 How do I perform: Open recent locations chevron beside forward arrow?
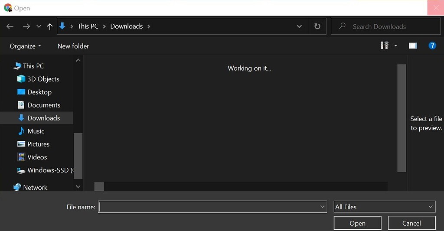(39, 26)
